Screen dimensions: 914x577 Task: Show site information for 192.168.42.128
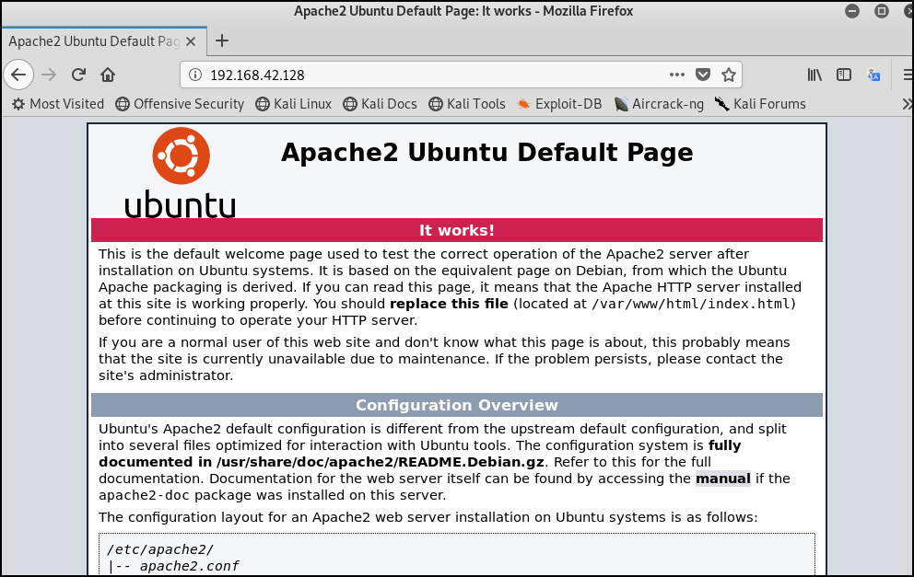(x=195, y=75)
